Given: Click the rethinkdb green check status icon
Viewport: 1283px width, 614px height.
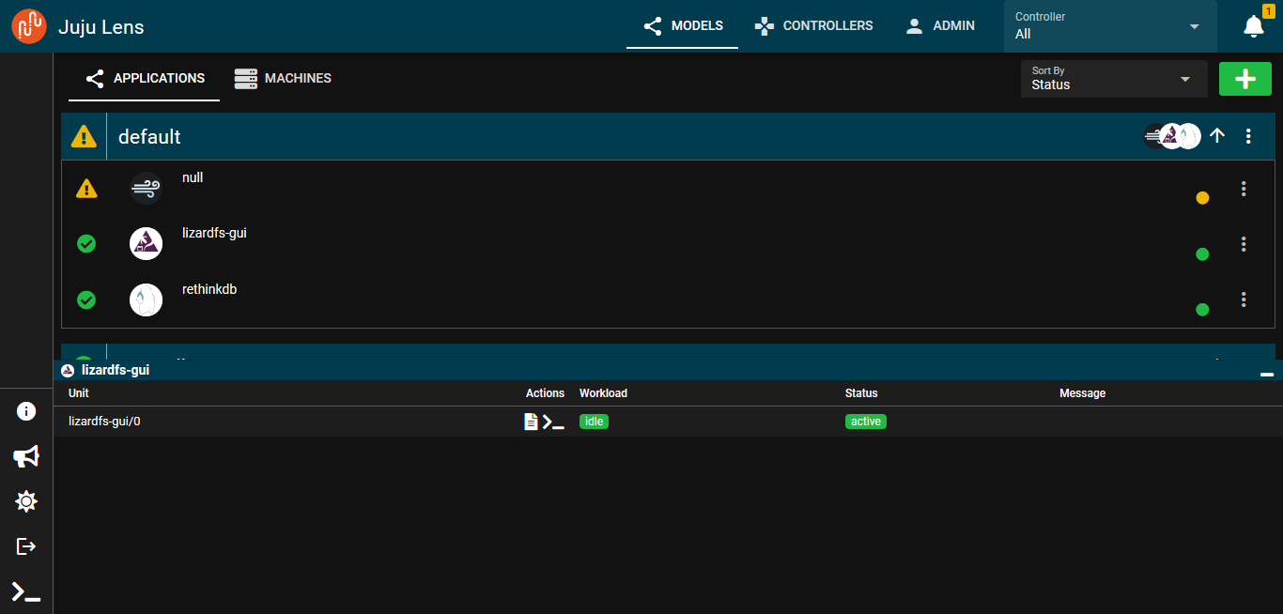Looking at the screenshot, I should click(85, 299).
